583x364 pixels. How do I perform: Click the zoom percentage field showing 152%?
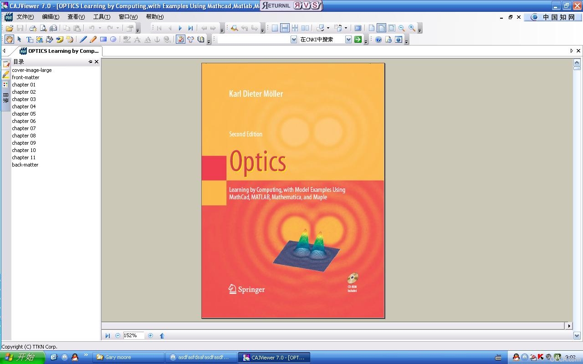coord(133,335)
